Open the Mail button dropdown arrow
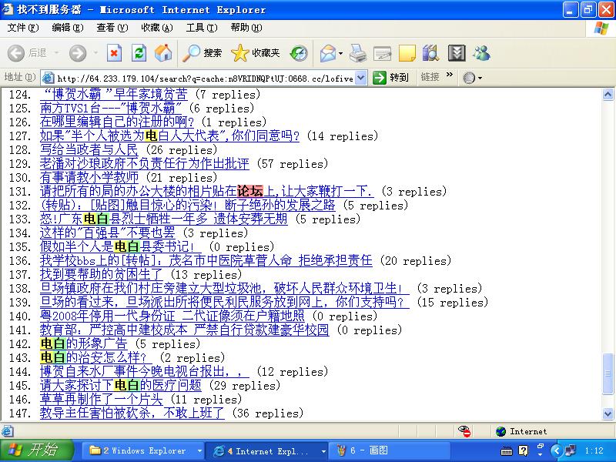616x462 pixels. [x=340, y=53]
